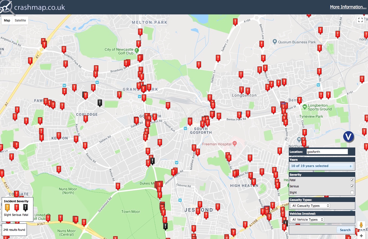Switch to the Map view tab
The width and height of the screenshot is (368, 239).
7,20
